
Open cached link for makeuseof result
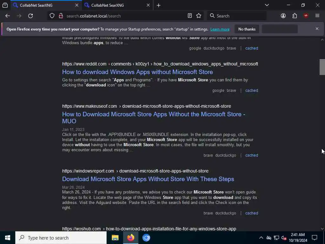[252, 155]
